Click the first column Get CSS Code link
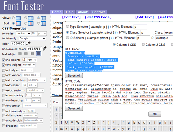The height and width of the screenshot is (132, 173). [x=98, y=17]
